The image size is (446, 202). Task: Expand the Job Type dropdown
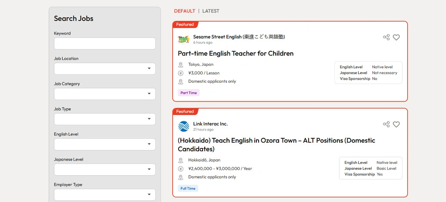(x=105, y=119)
